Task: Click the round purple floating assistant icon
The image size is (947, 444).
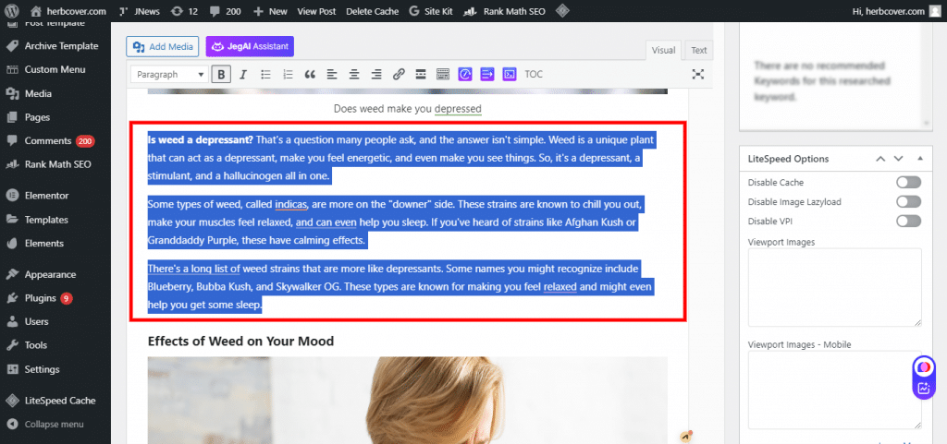Action: (924, 366)
